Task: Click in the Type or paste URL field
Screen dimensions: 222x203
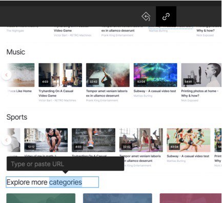Action: 65,164
